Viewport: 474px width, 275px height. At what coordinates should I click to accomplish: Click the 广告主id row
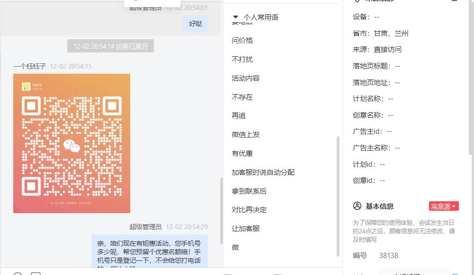372,131
